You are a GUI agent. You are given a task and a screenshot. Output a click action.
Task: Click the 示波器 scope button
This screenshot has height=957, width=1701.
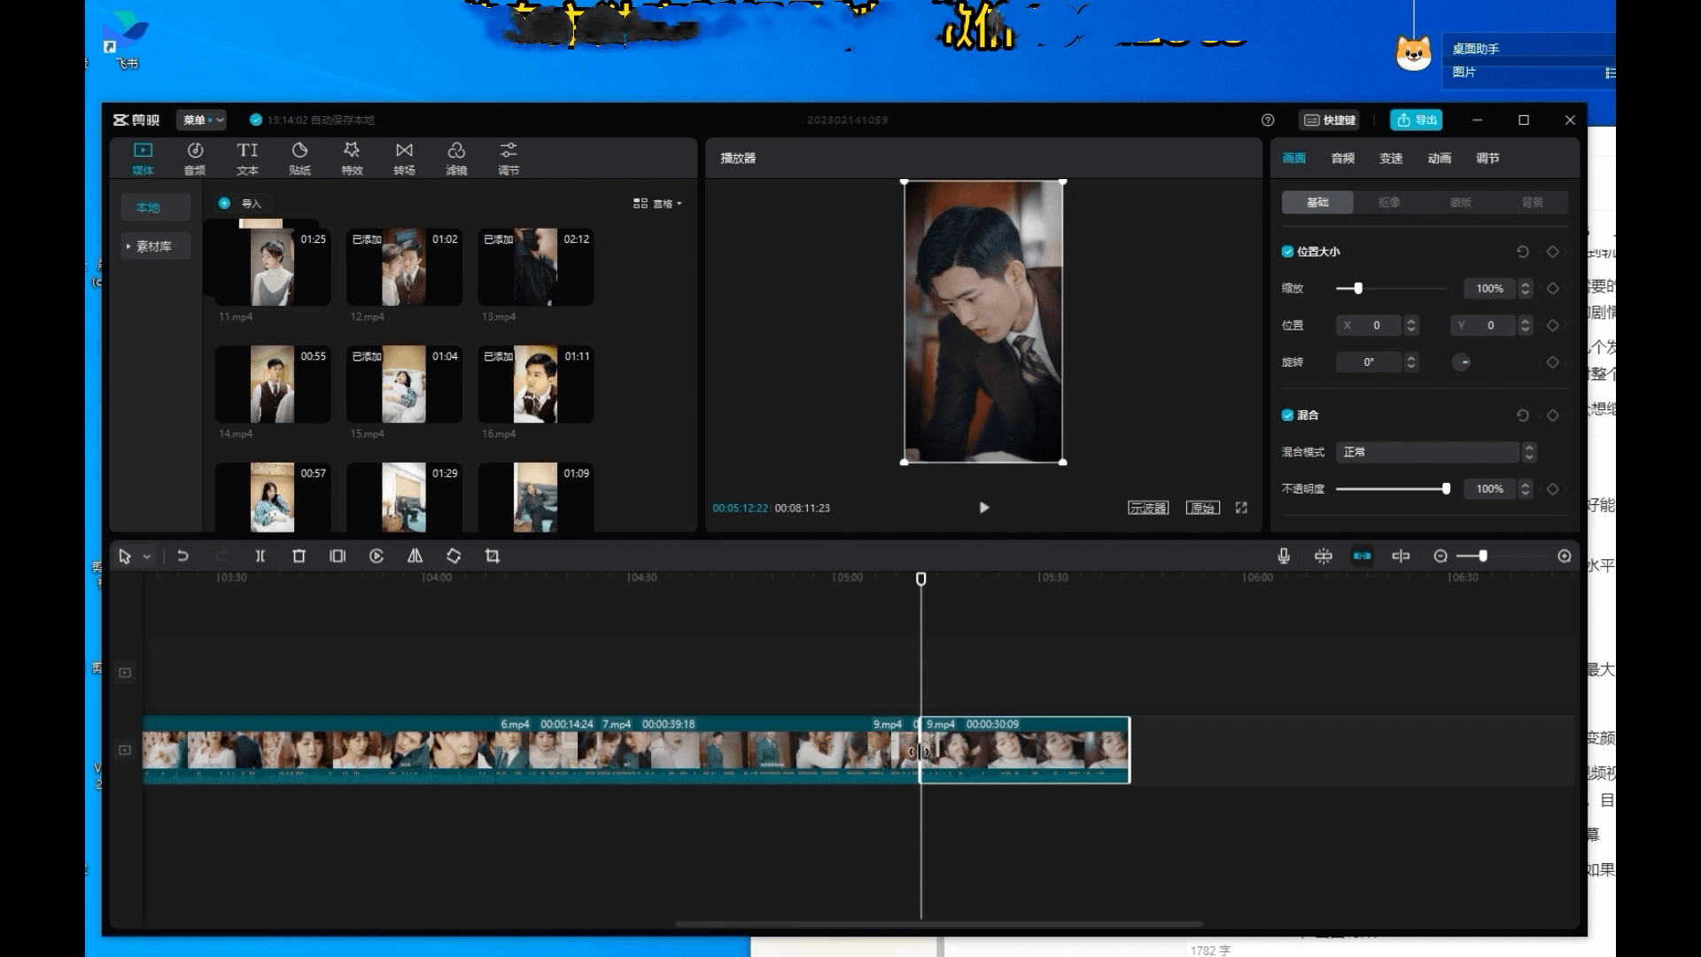pos(1148,508)
